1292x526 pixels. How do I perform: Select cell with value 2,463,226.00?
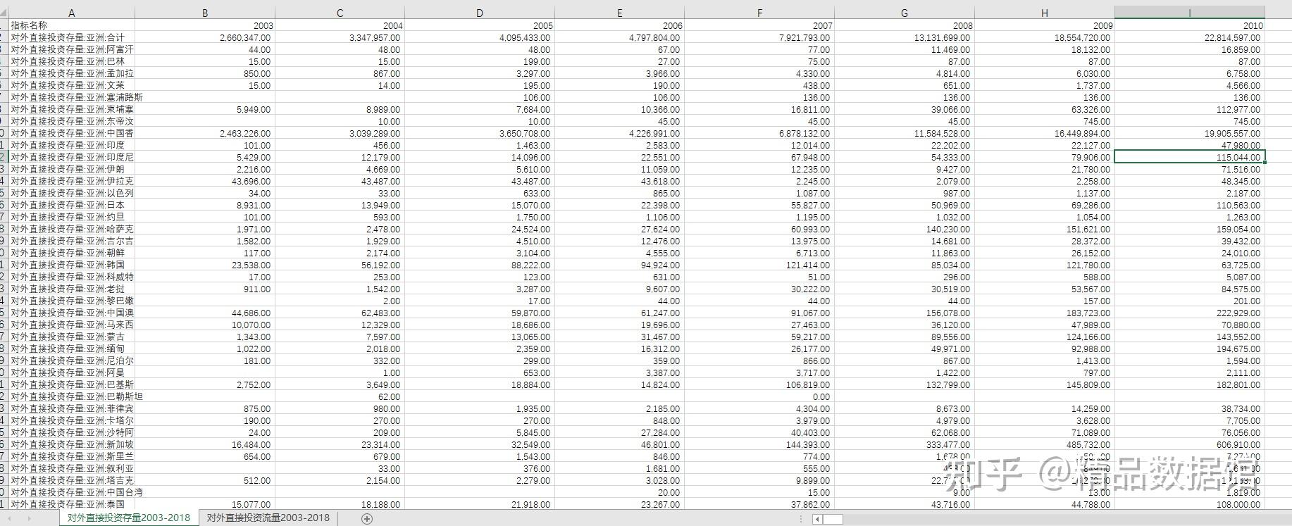point(205,133)
